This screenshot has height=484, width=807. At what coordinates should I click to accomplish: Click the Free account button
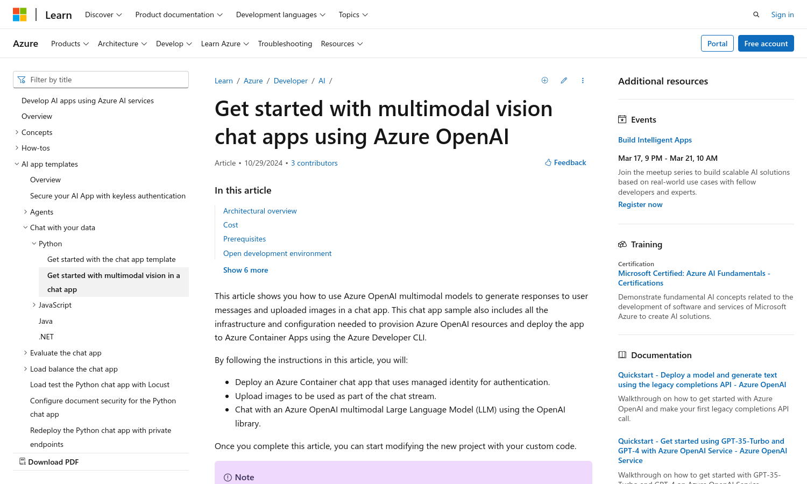[x=766, y=44]
